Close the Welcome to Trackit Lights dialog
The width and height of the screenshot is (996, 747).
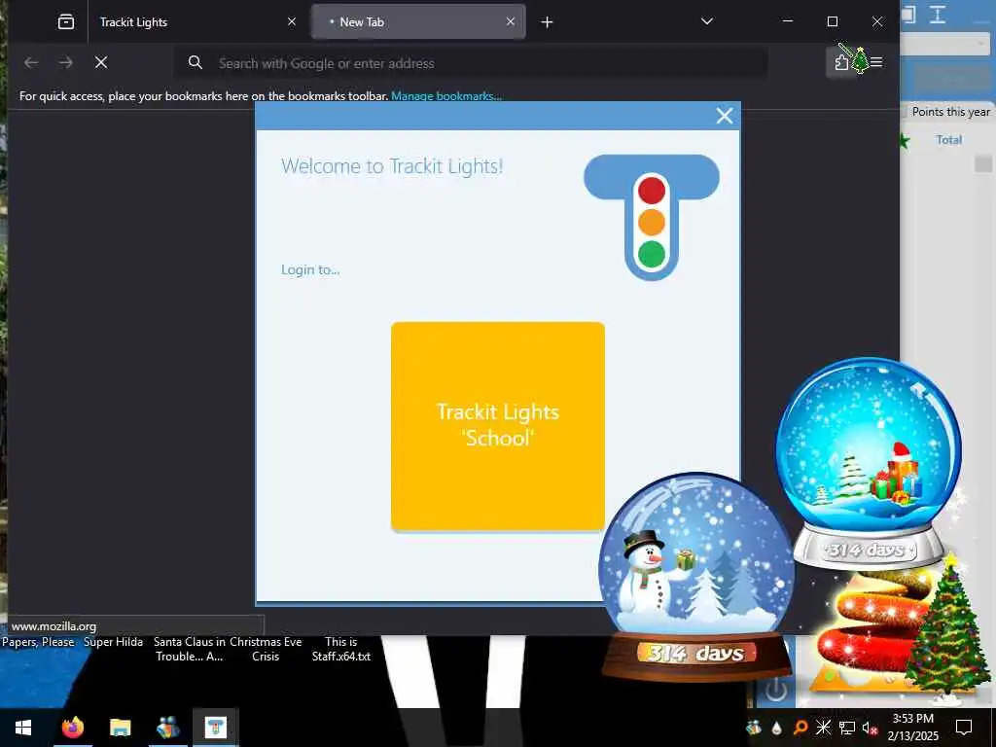724,116
